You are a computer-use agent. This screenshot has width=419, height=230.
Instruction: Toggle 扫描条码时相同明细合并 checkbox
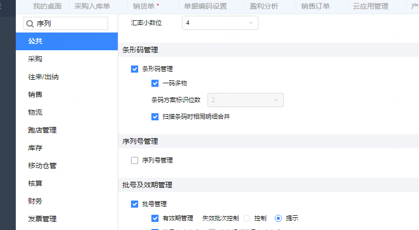(155, 117)
